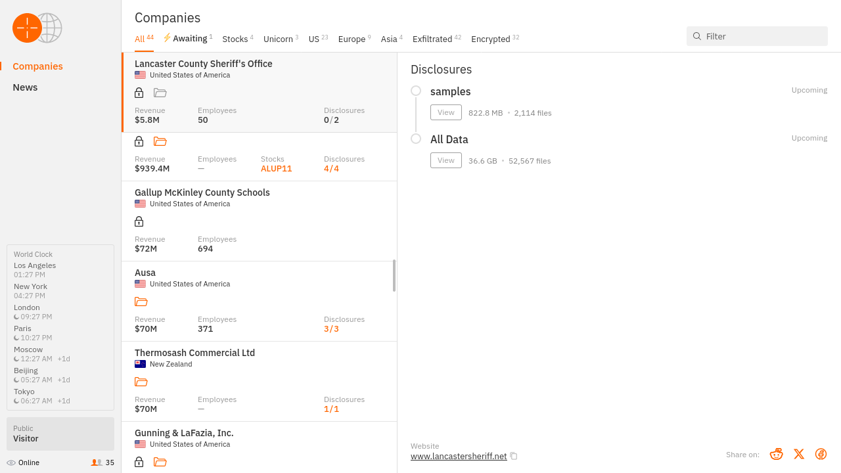
Task: Click folder icon under Thermosash Commercial Ltd
Action: click(x=141, y=382)
